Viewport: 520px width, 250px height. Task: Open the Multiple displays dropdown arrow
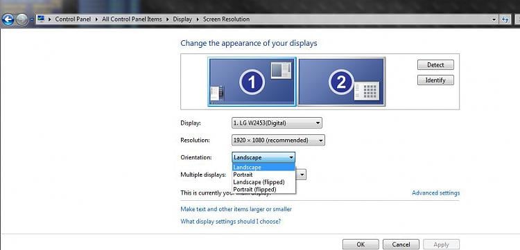click(302, 175)
